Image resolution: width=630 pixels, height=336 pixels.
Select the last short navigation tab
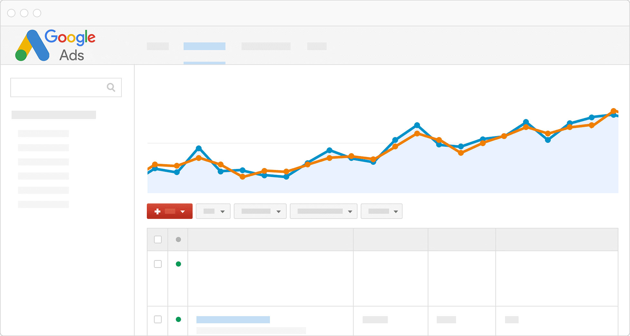(317, 46)
